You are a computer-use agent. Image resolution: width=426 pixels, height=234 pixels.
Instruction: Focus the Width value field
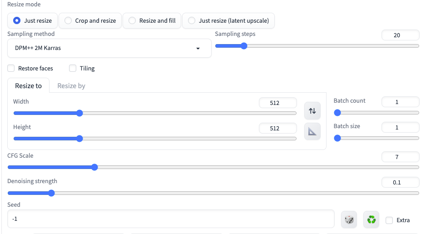click(x=277, y=103)
